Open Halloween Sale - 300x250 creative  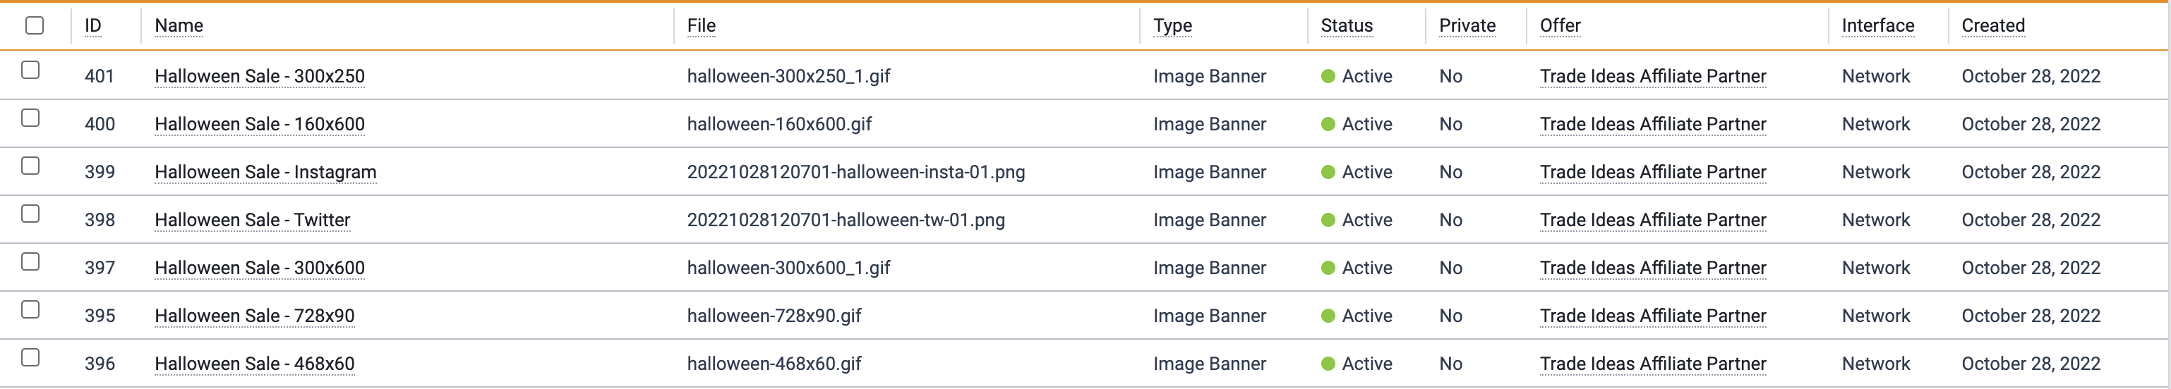coord(260,77)
